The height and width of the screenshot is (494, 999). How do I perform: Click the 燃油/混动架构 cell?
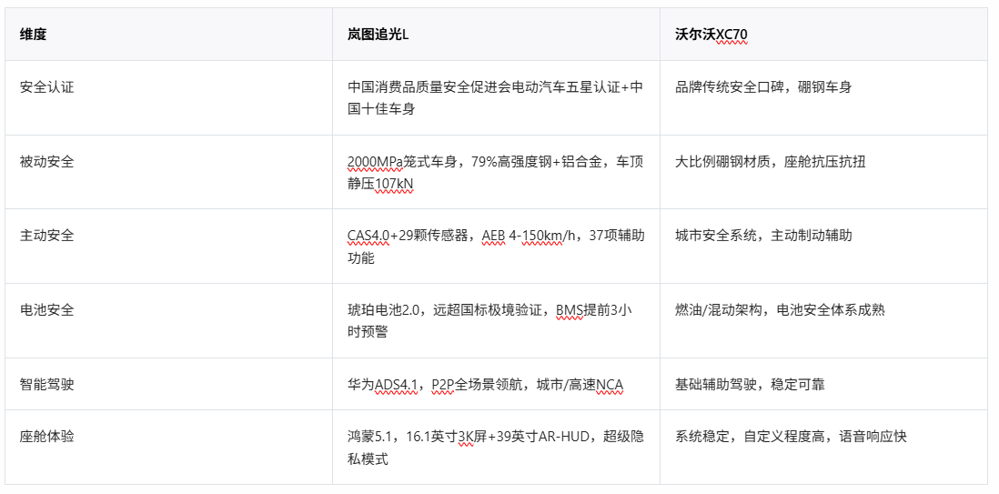[823, 320]
